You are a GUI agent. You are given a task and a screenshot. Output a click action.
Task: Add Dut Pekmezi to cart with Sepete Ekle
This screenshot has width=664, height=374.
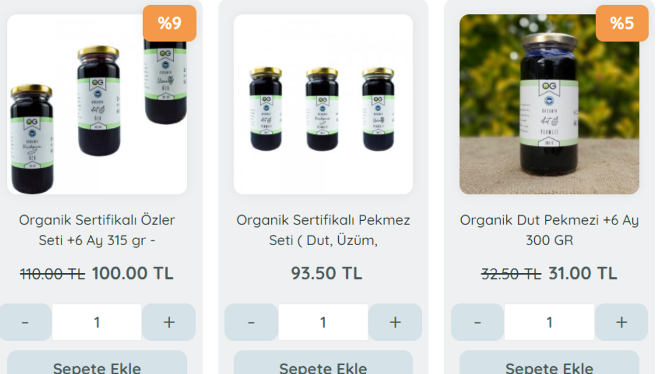pyautogui.click(x=549, y=364)
